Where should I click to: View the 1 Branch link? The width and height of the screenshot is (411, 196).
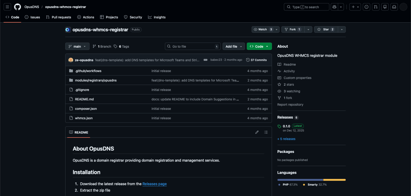click(x=102, y=46)
